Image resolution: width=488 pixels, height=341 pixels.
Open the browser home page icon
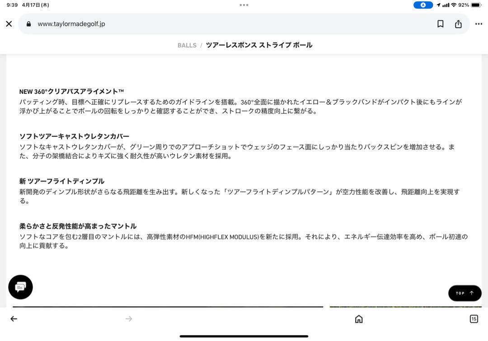(359, 319)
